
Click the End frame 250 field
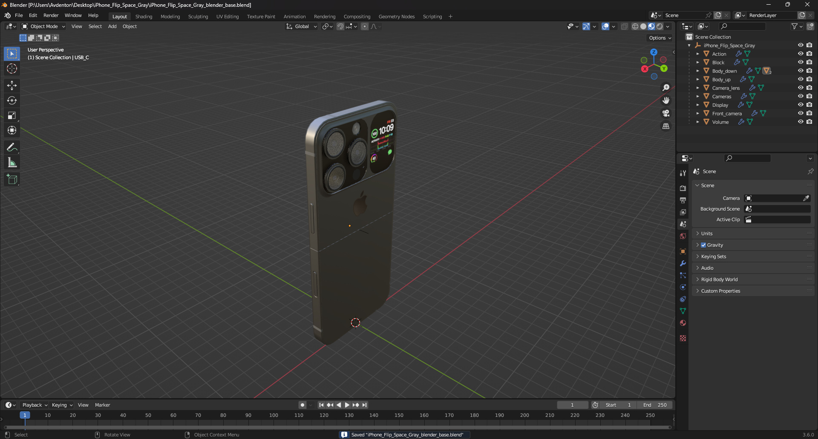click(x=655, y=405)
